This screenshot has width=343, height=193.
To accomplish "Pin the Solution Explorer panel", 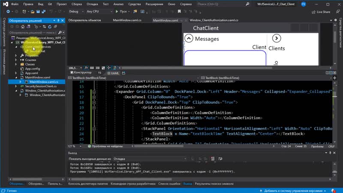I will point(58,21).
